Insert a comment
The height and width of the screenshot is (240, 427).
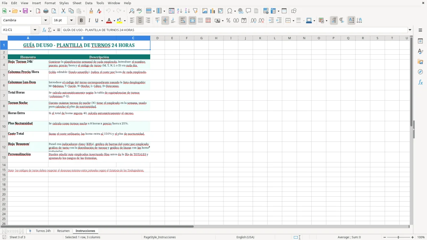[248, 11]
